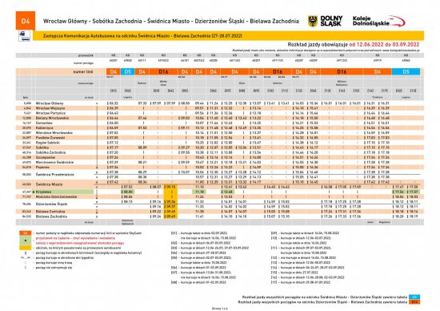Click the yellow bus-section legend swatch
Viewport: 440px width, 311px height.
coord(26,248)
